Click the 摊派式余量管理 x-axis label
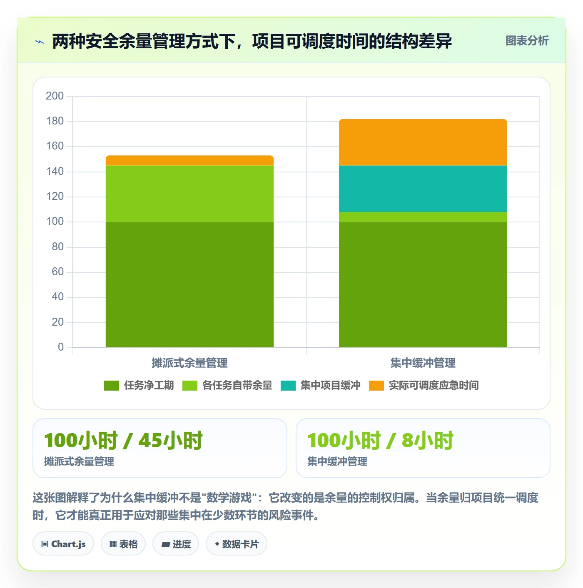The height and width of the screenshot is (588, 583). point(189,363)
